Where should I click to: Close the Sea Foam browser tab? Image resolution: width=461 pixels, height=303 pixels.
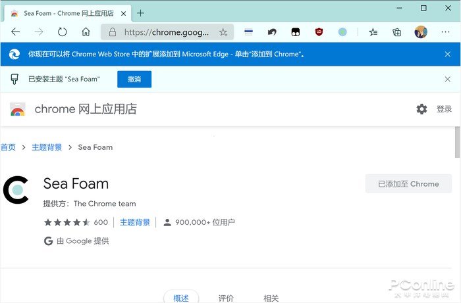click(x=124, y=14)
